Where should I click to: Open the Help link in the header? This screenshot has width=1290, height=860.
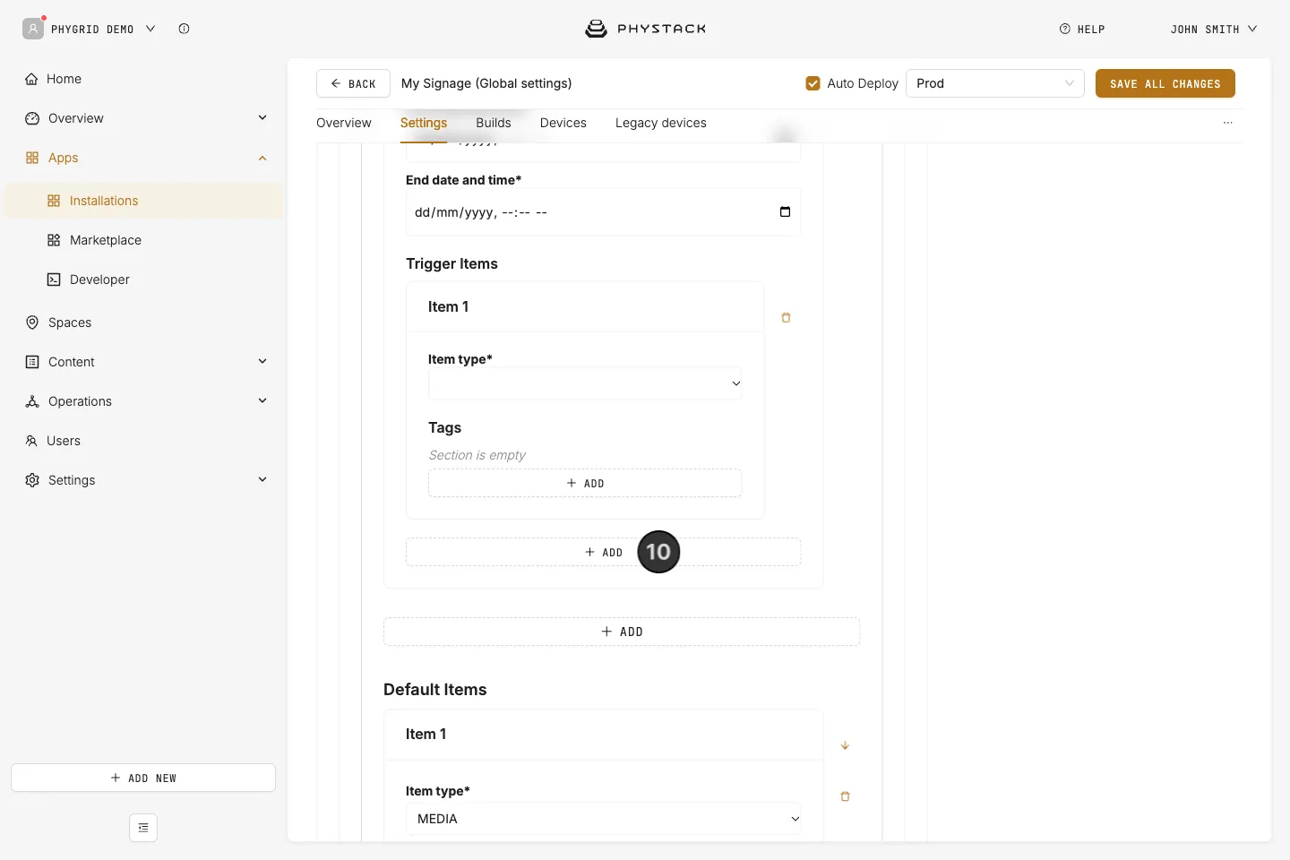click(1082, 29)
